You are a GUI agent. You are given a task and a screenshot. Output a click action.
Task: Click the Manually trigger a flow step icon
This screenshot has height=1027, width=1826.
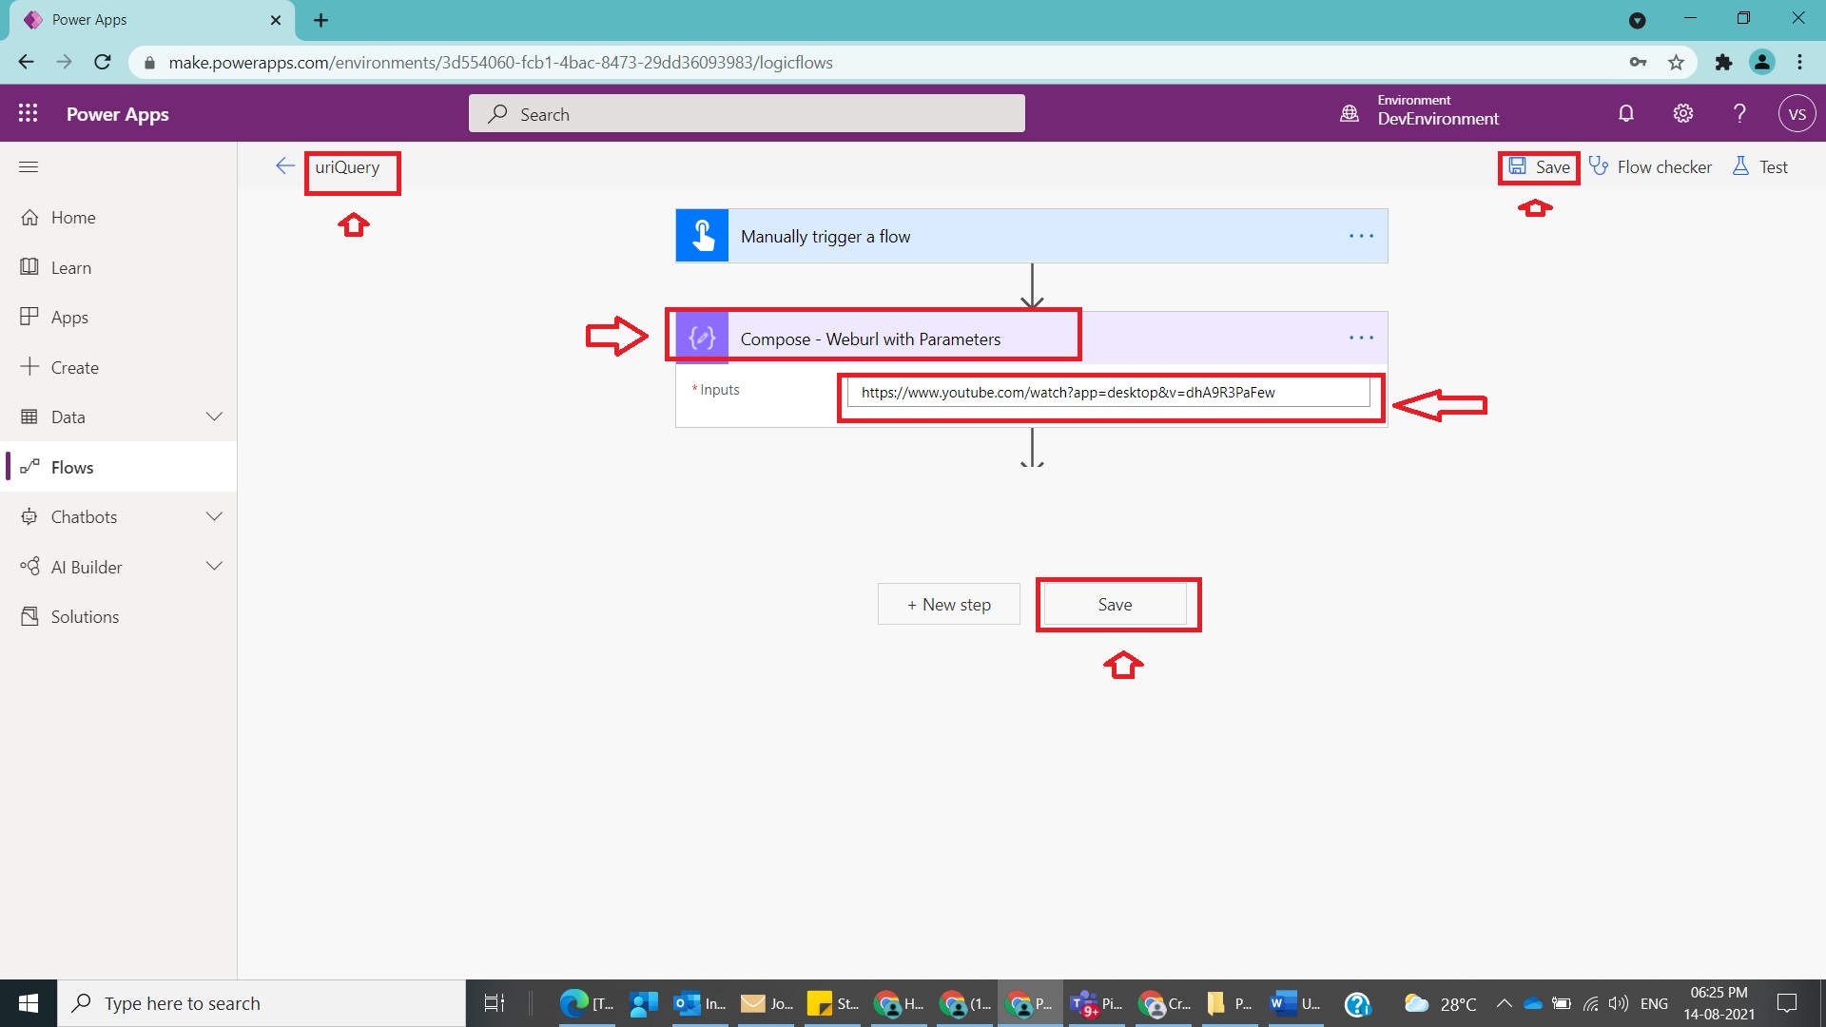pyautogui.click(x=701, y=235)
